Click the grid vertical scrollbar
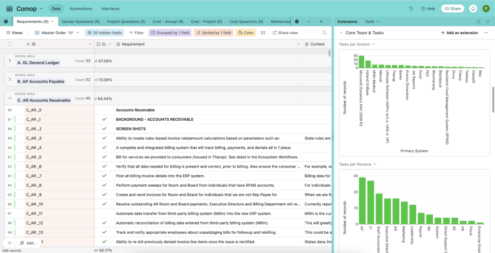 click(x=330, y=53)
